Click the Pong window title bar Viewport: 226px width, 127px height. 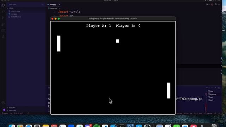(x=113, y=19)
